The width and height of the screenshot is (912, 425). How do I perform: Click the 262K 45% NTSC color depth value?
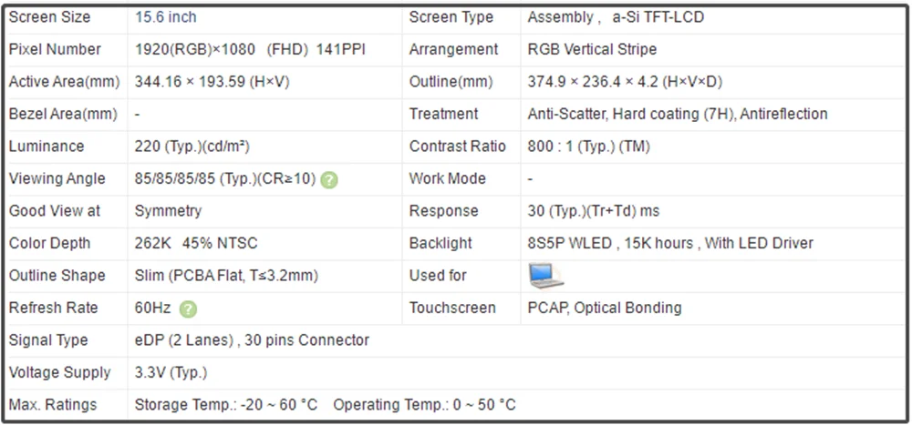point(196,243)
